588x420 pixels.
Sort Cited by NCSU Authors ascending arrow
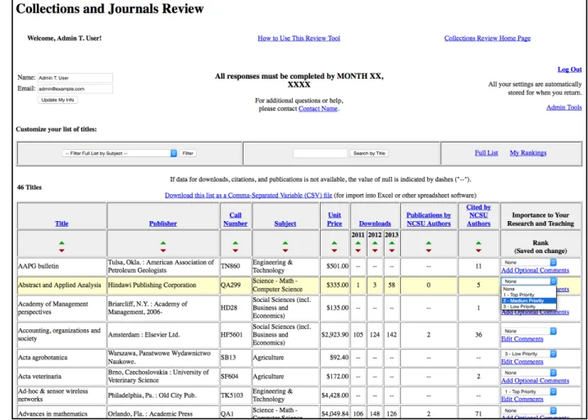pyautogui.click(x=478, y=243)
